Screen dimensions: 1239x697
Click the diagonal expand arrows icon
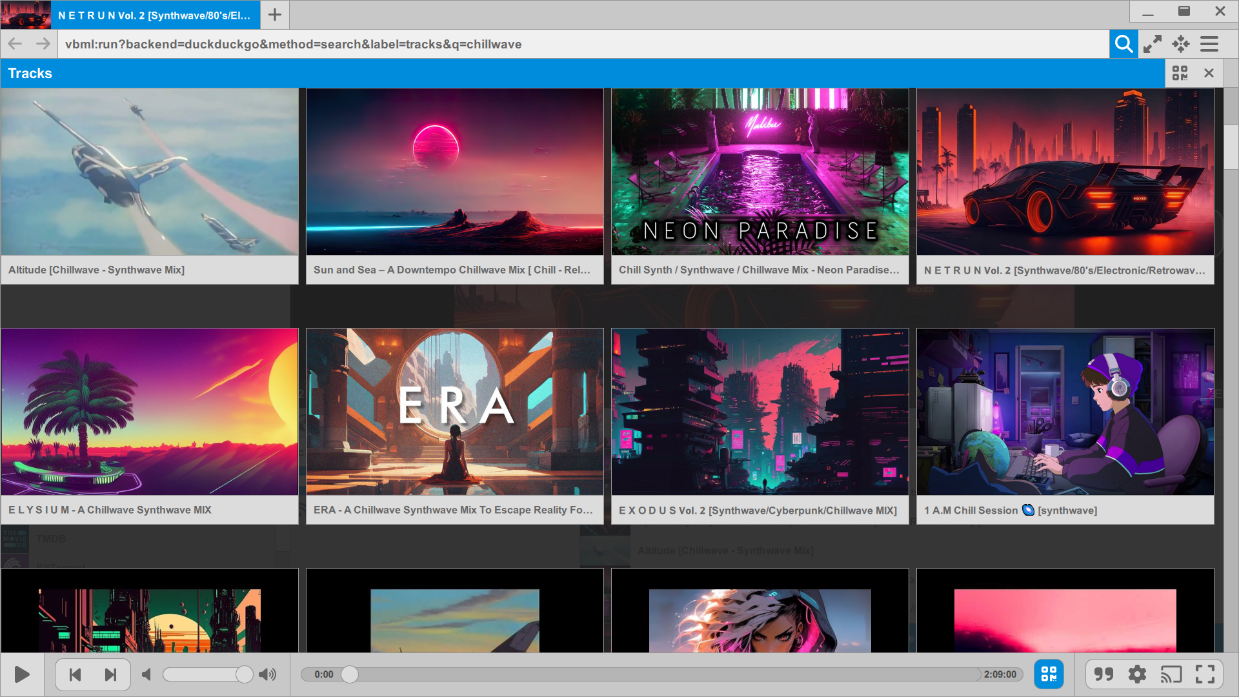click(1153, 44)
